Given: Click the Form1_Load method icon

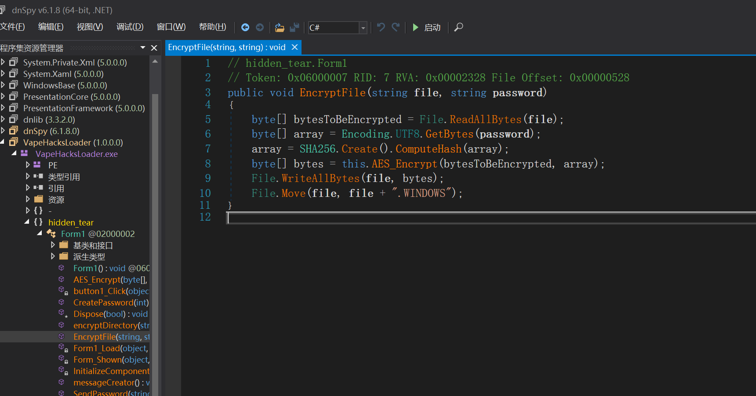Looking at the screenshot, I should [63, 348].
